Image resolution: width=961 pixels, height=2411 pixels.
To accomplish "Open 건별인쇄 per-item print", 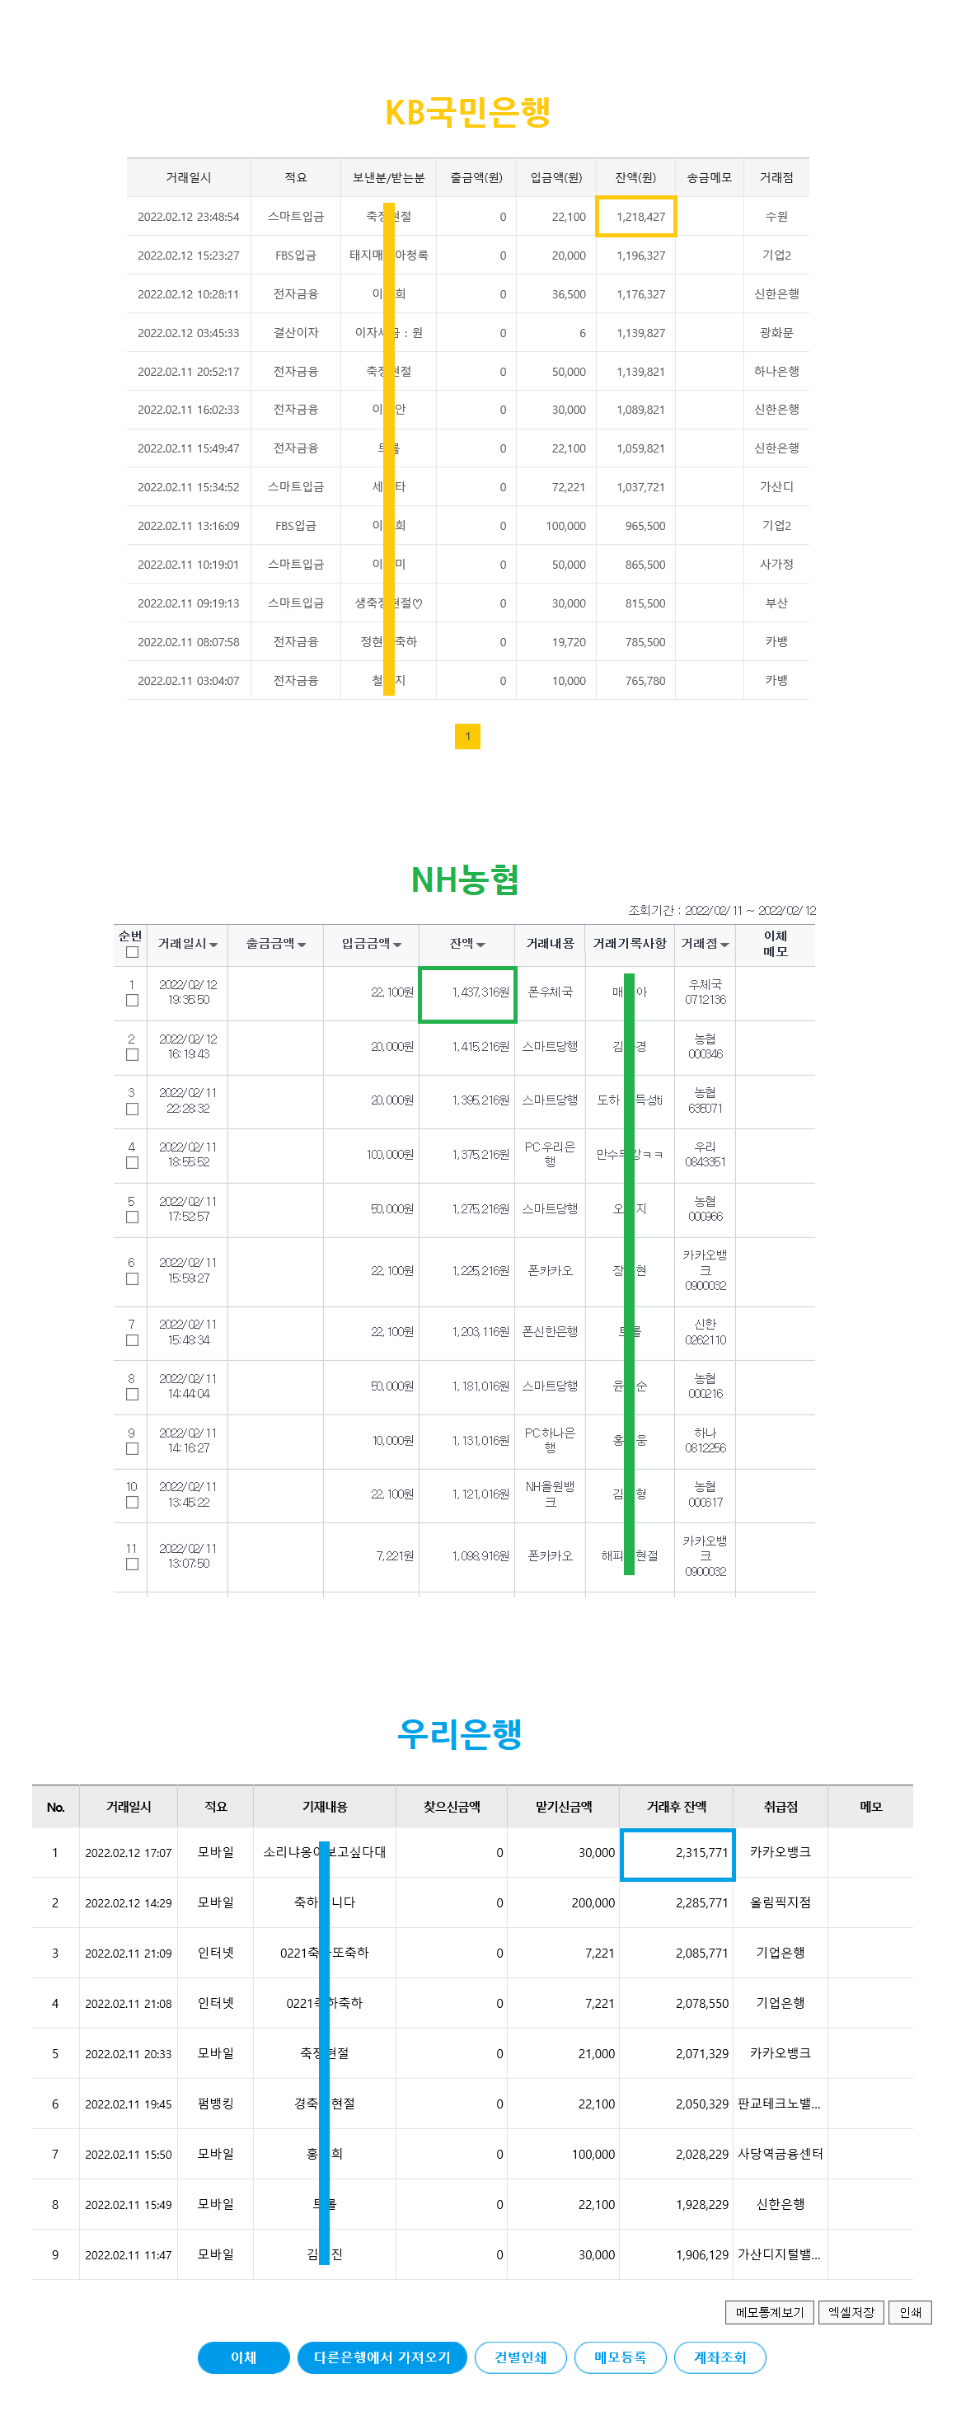I will 520,2357.
